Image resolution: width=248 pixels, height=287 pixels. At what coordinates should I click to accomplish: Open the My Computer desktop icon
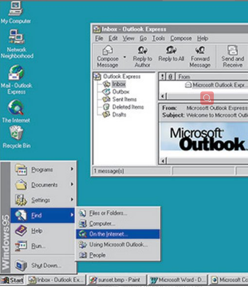pos(16,13)
